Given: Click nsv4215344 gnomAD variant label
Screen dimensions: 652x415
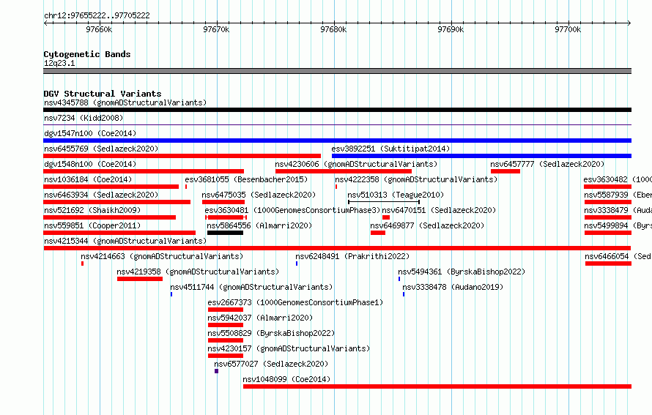Looking at the screenshot, I should [x=125, y=241].
